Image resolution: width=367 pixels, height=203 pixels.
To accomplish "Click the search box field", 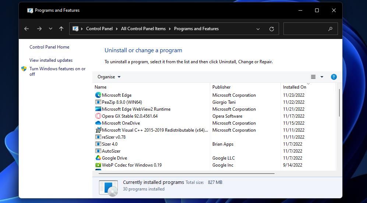I will [310, 29].
